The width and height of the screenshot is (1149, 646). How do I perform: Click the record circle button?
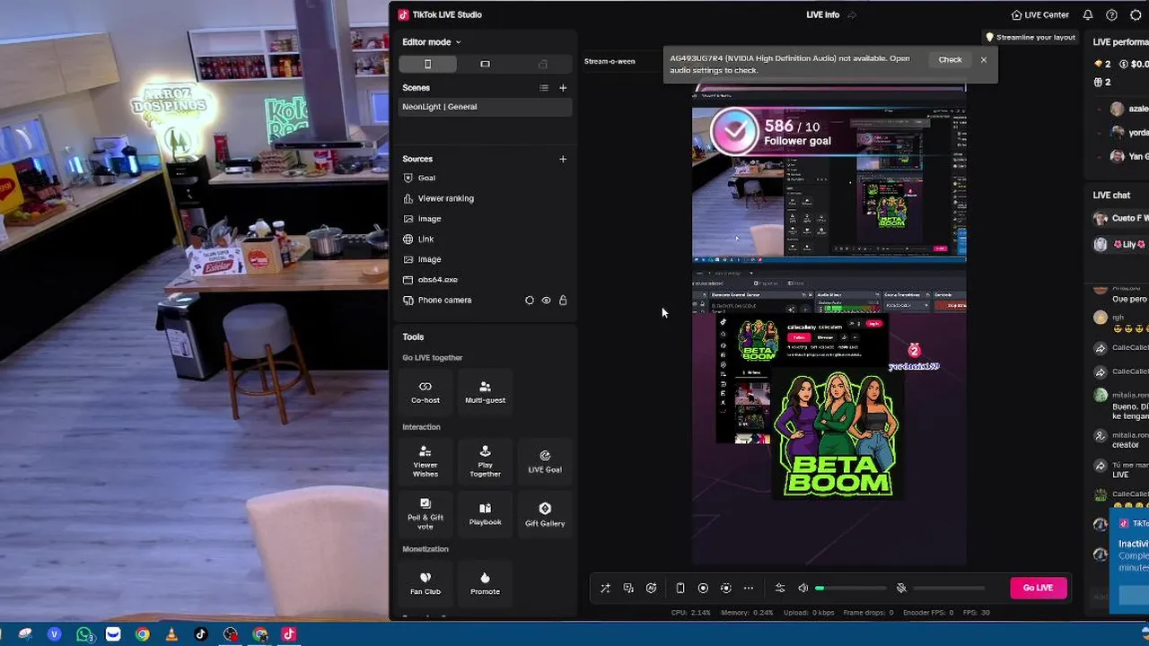coord(703,589)
